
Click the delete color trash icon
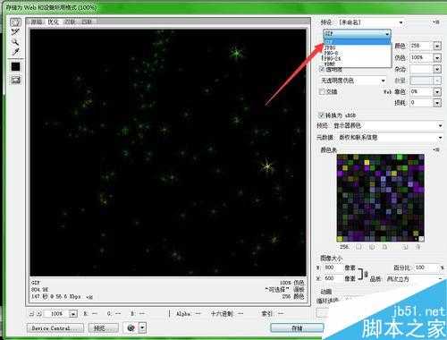pos(418,247)
